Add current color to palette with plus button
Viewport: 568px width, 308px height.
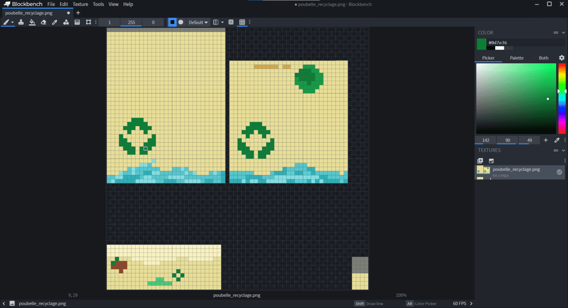click(x=546, y=140)
